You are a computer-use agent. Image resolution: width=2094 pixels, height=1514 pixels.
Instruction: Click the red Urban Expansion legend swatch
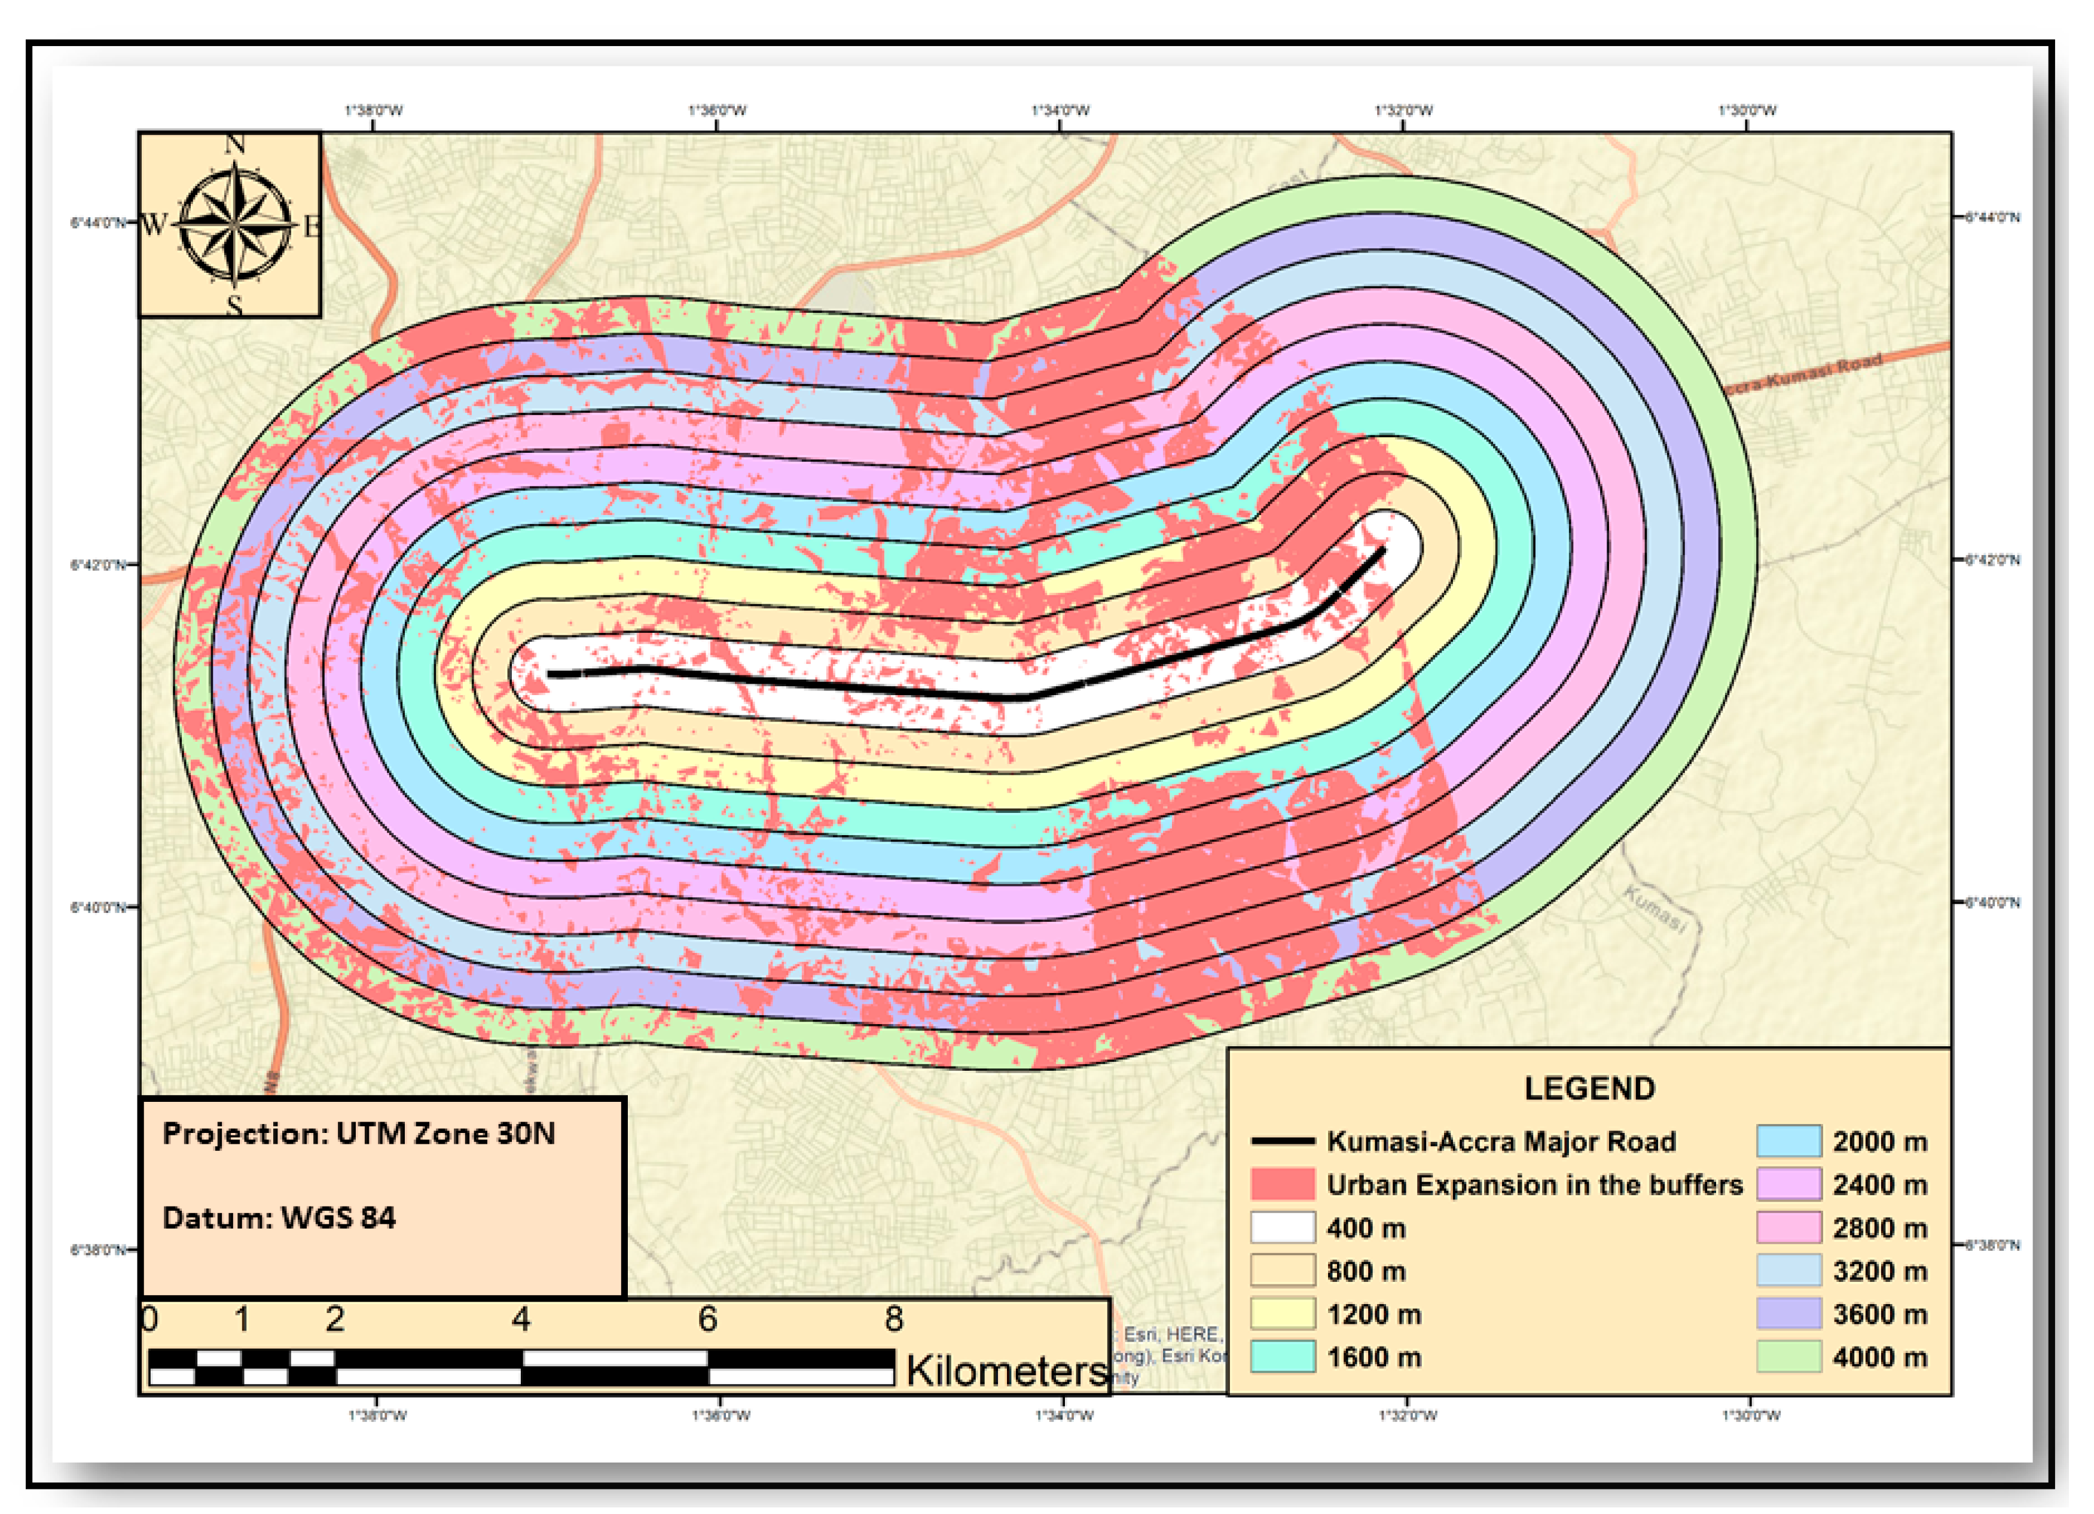click(1284, 1185)
